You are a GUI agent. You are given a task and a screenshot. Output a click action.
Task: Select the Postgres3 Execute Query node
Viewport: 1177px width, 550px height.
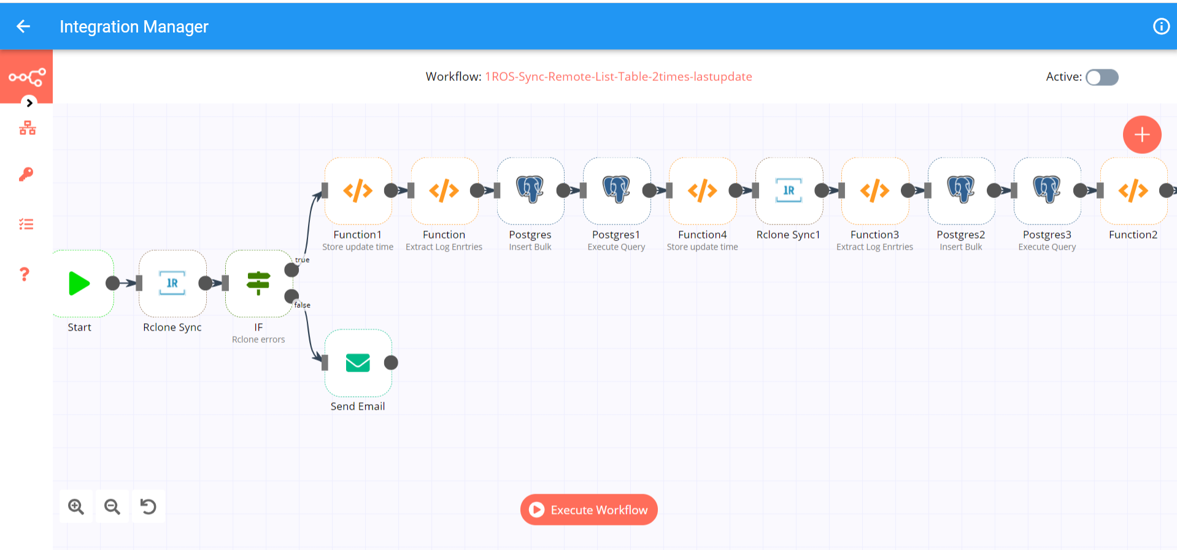(1048, 191)
